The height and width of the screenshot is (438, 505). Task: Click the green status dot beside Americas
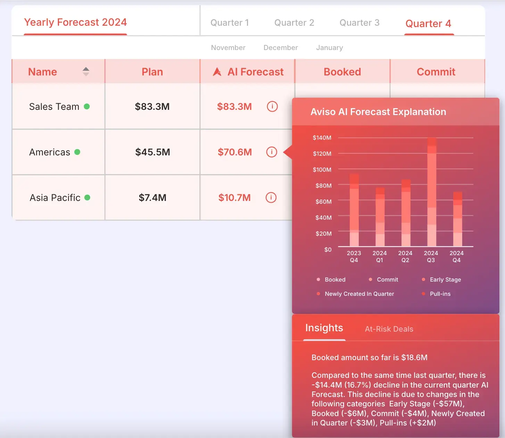tap(77, 152)
